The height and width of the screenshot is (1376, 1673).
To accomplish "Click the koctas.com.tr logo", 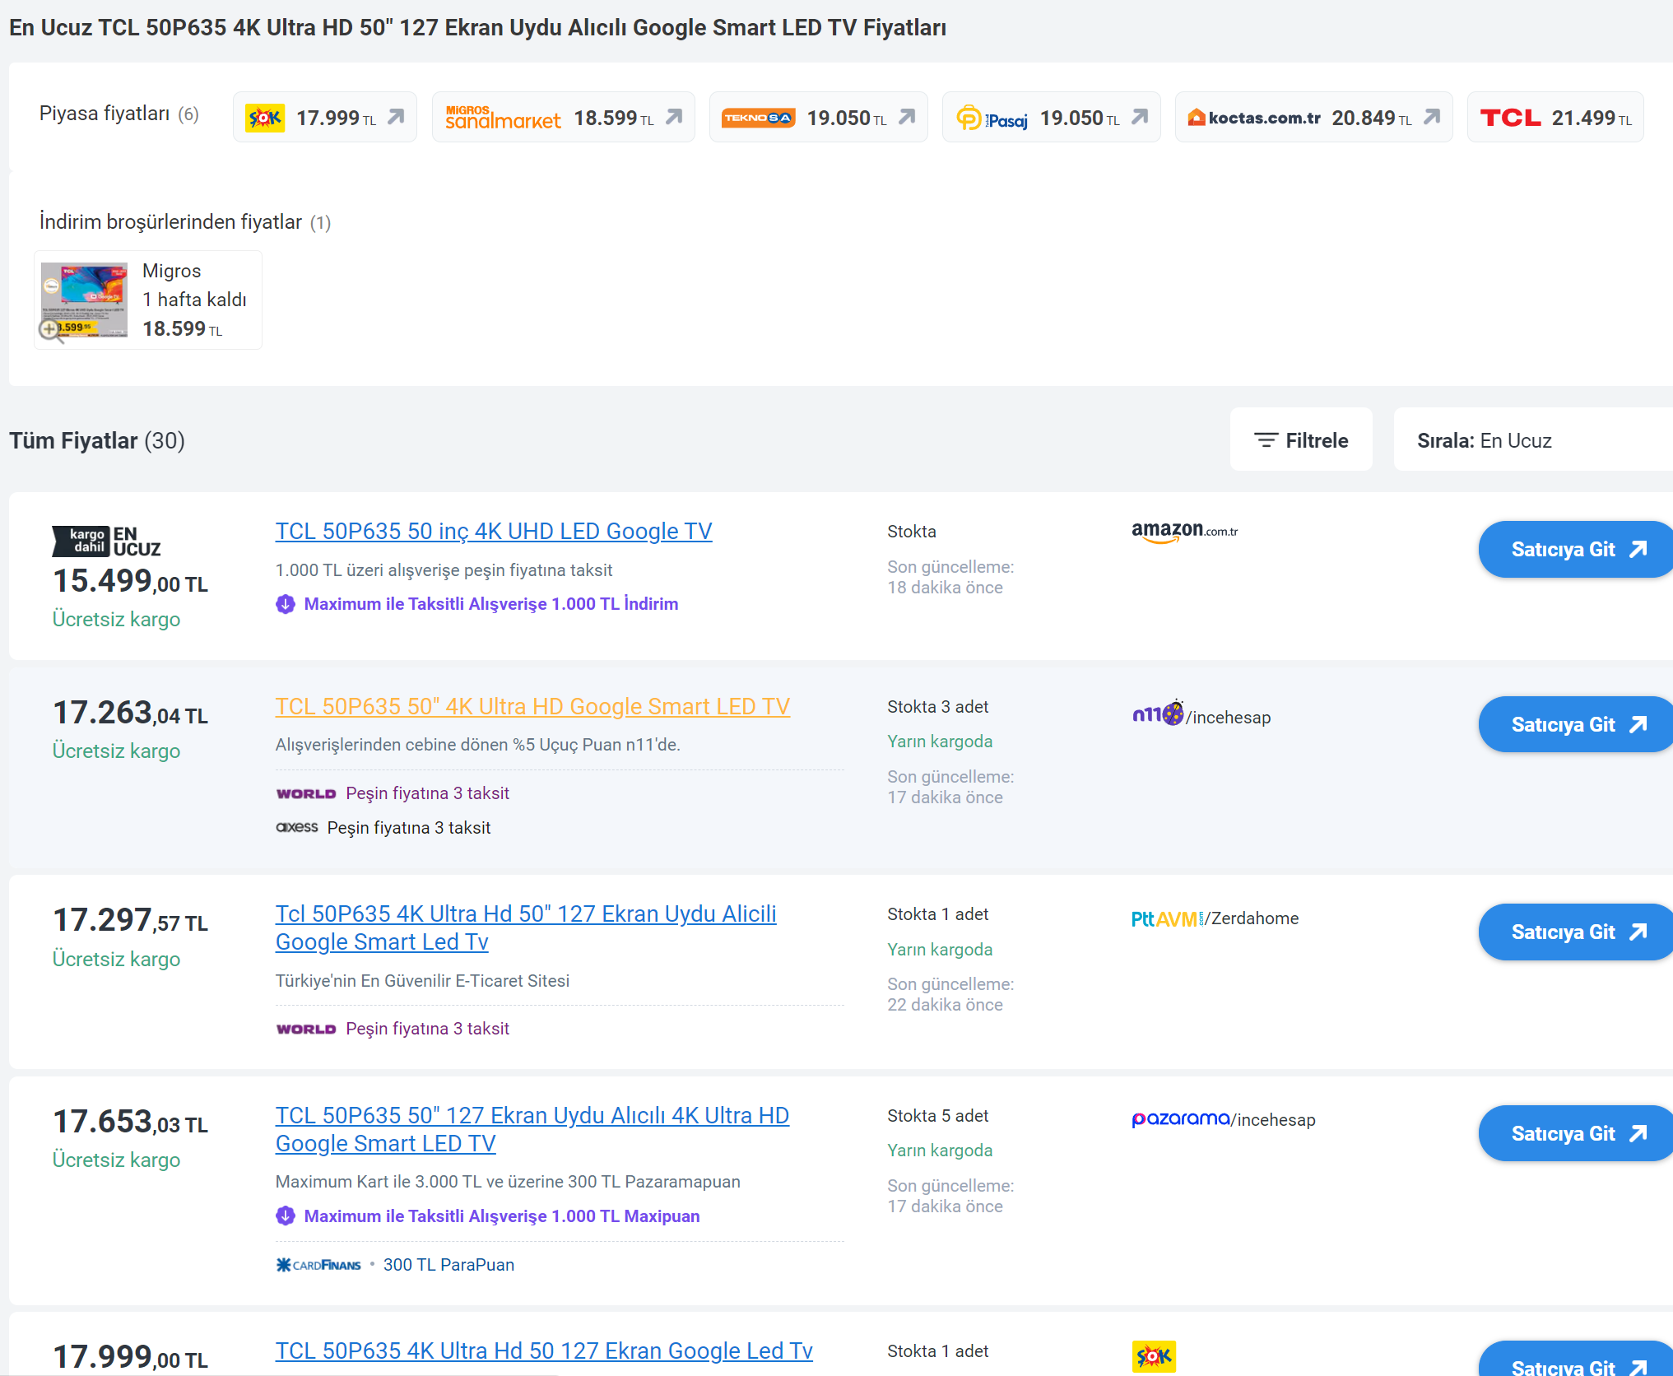I will (x=1253, y=118).
